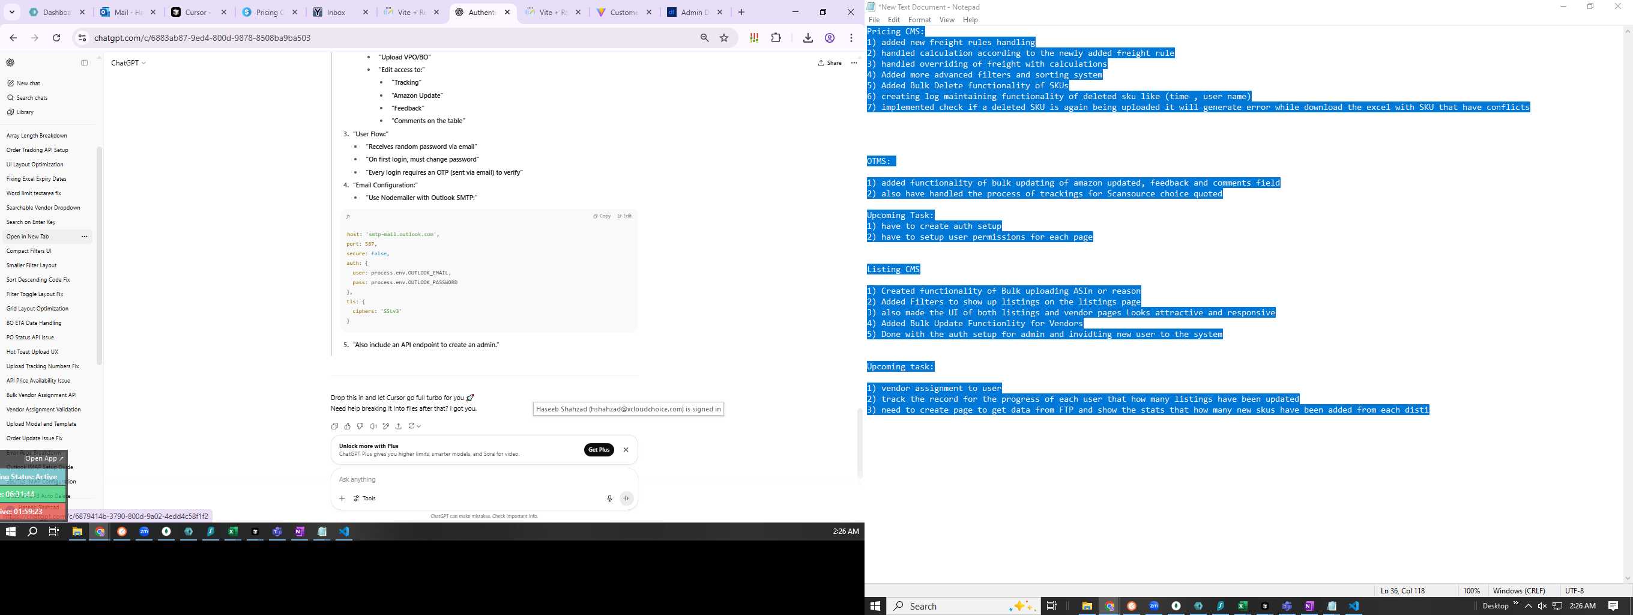Screen dimensions: 1633x615
Task: Close the Dashboard browser tab
Action: (x=82, y=12)
